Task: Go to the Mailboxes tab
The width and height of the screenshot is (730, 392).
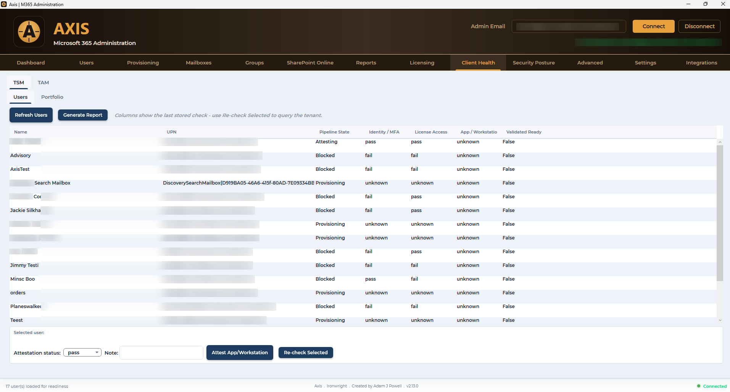Action: (x=199, y=63)
